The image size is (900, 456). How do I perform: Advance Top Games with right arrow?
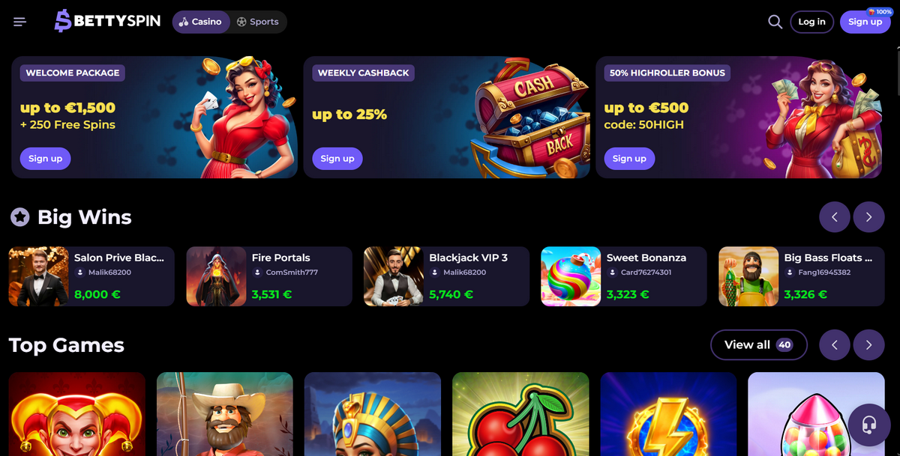click(868, 345)
